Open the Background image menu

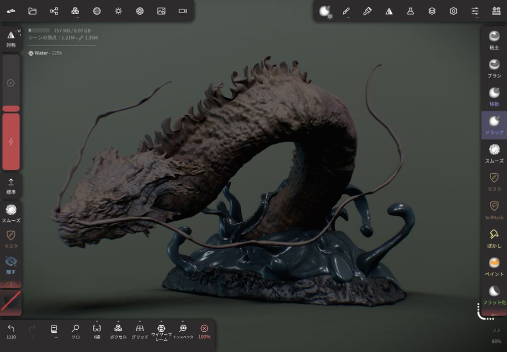coord(161,11)
